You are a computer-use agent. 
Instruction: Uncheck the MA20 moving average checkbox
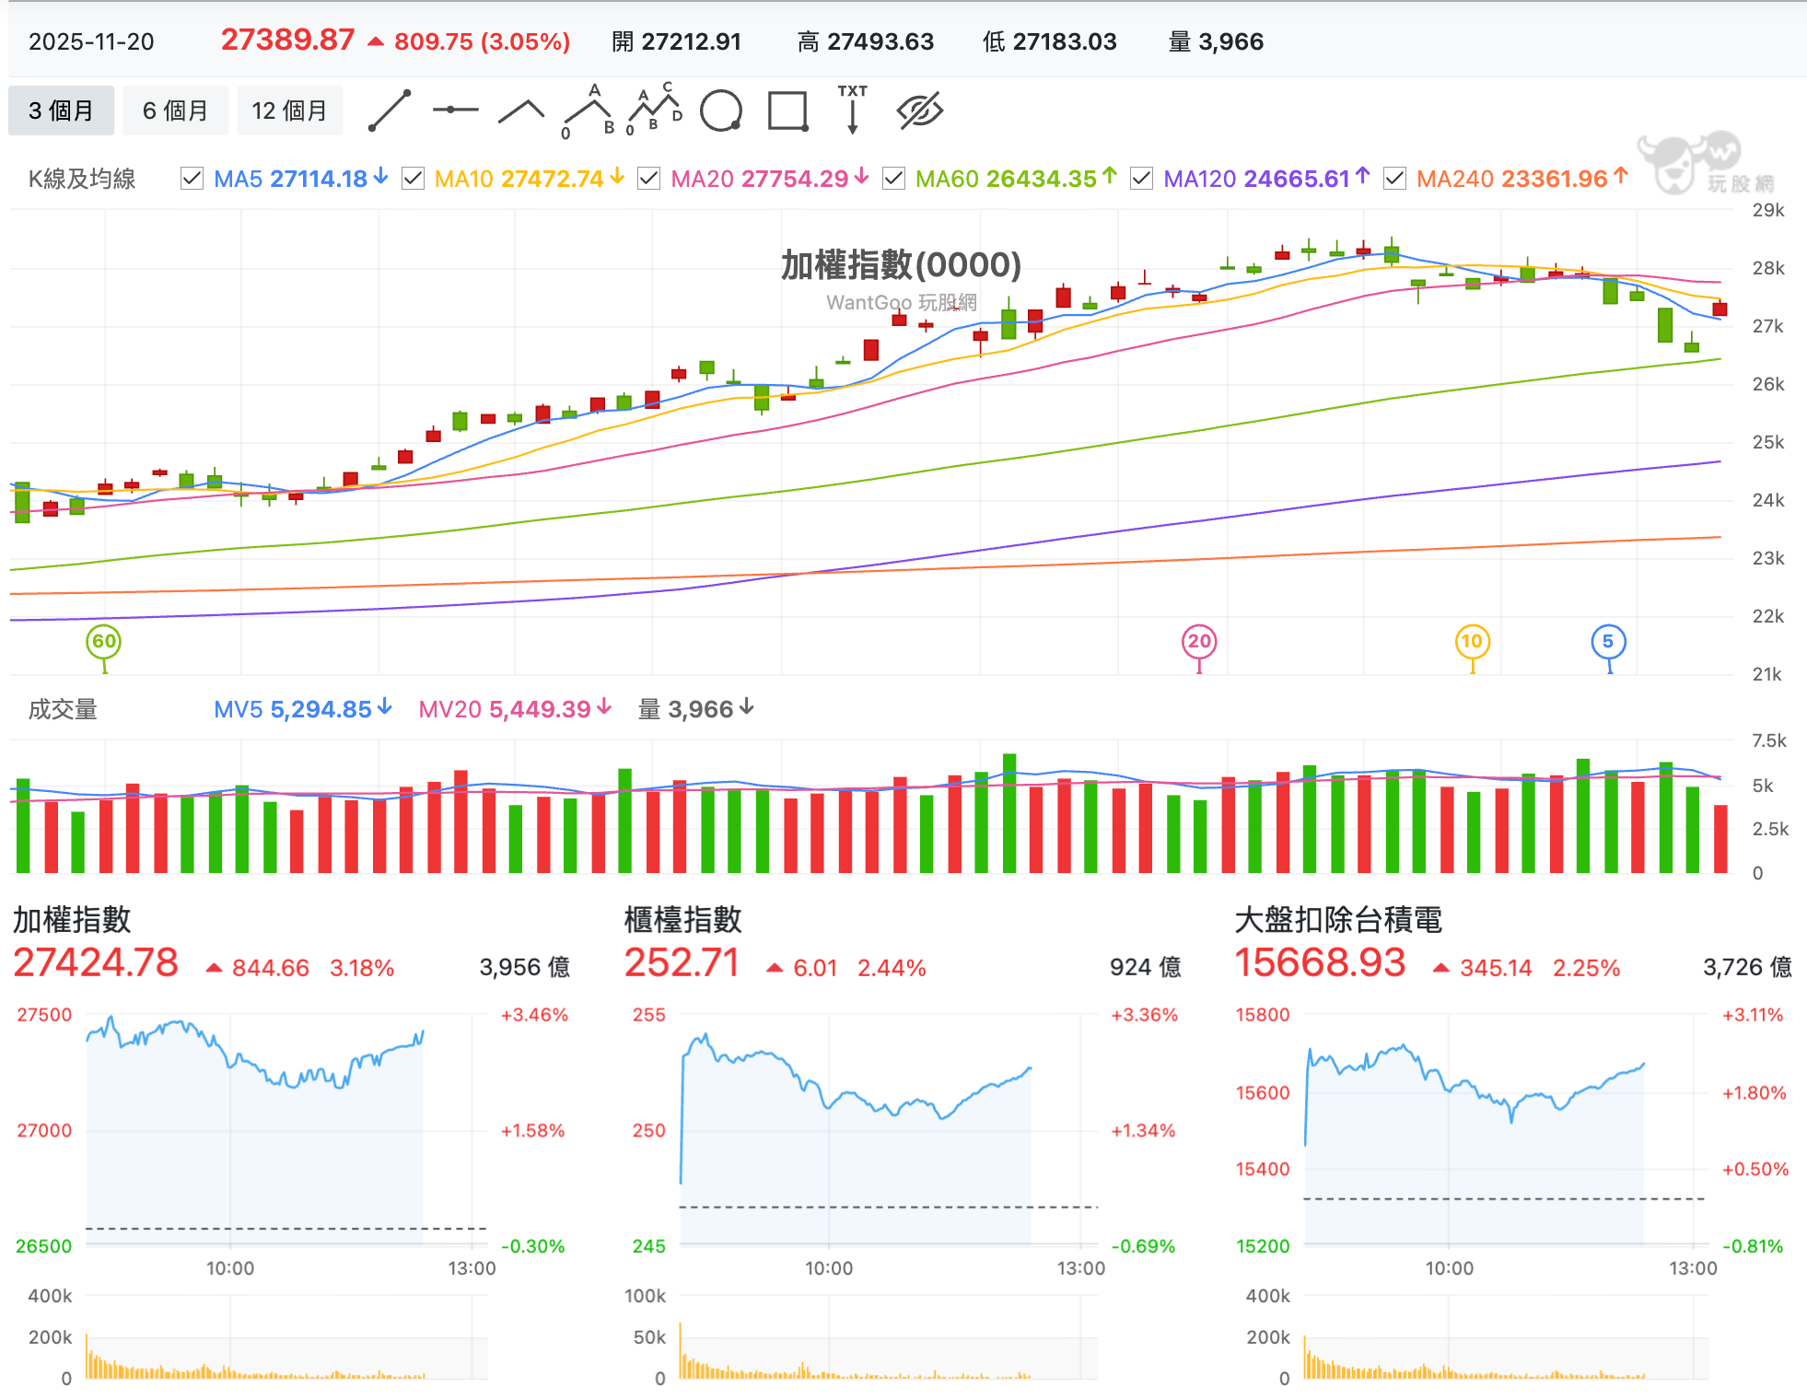click(648, 179)
